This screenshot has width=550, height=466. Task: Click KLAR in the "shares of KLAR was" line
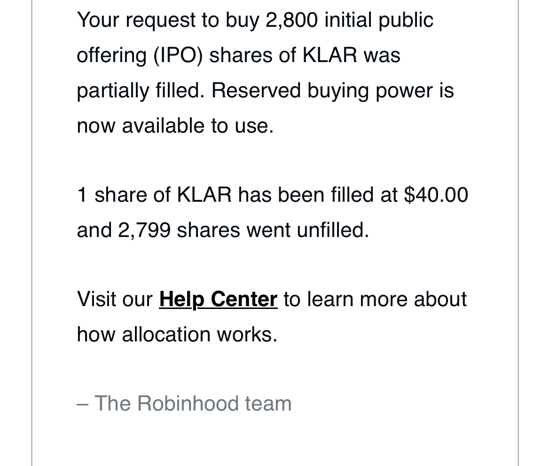click(x=330, y=55)
